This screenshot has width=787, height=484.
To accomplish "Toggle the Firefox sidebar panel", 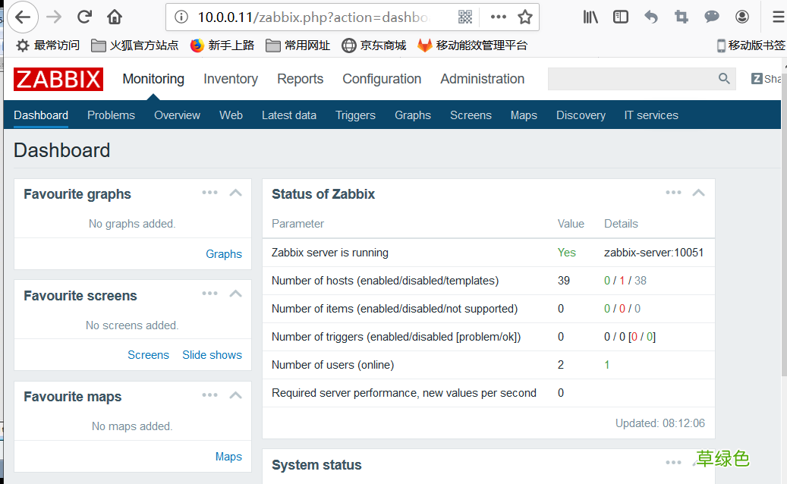I will pyautogui.click(x=621, y=16).
